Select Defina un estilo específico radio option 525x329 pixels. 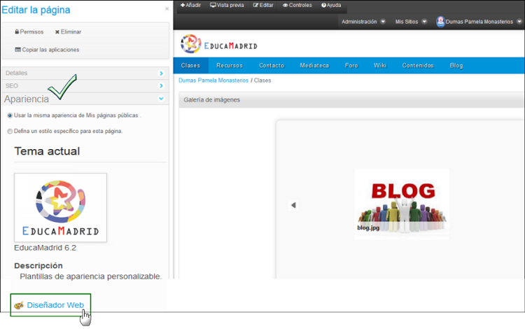pyautogui.click(x=10, y=131)
